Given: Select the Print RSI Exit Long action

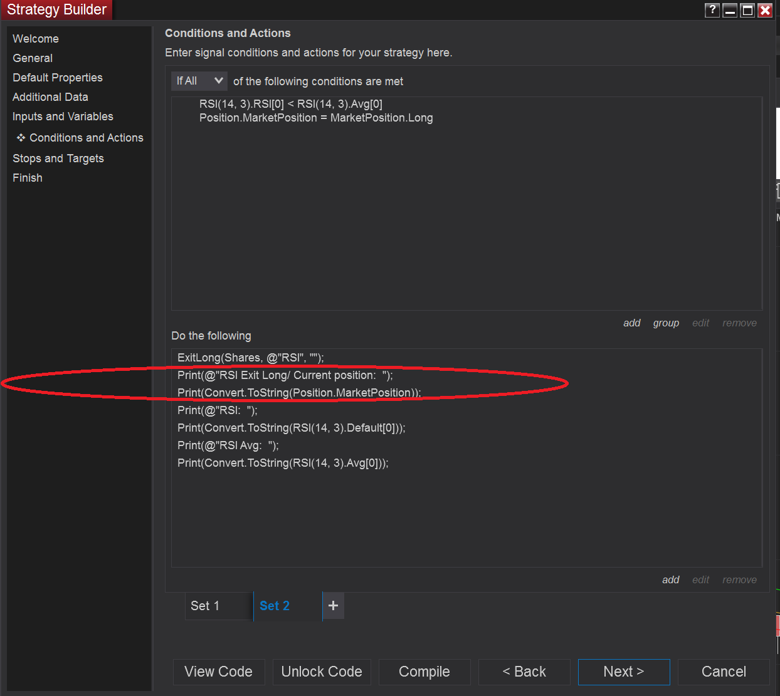Looking at the screenshot, I should click(x=285, y=375).
